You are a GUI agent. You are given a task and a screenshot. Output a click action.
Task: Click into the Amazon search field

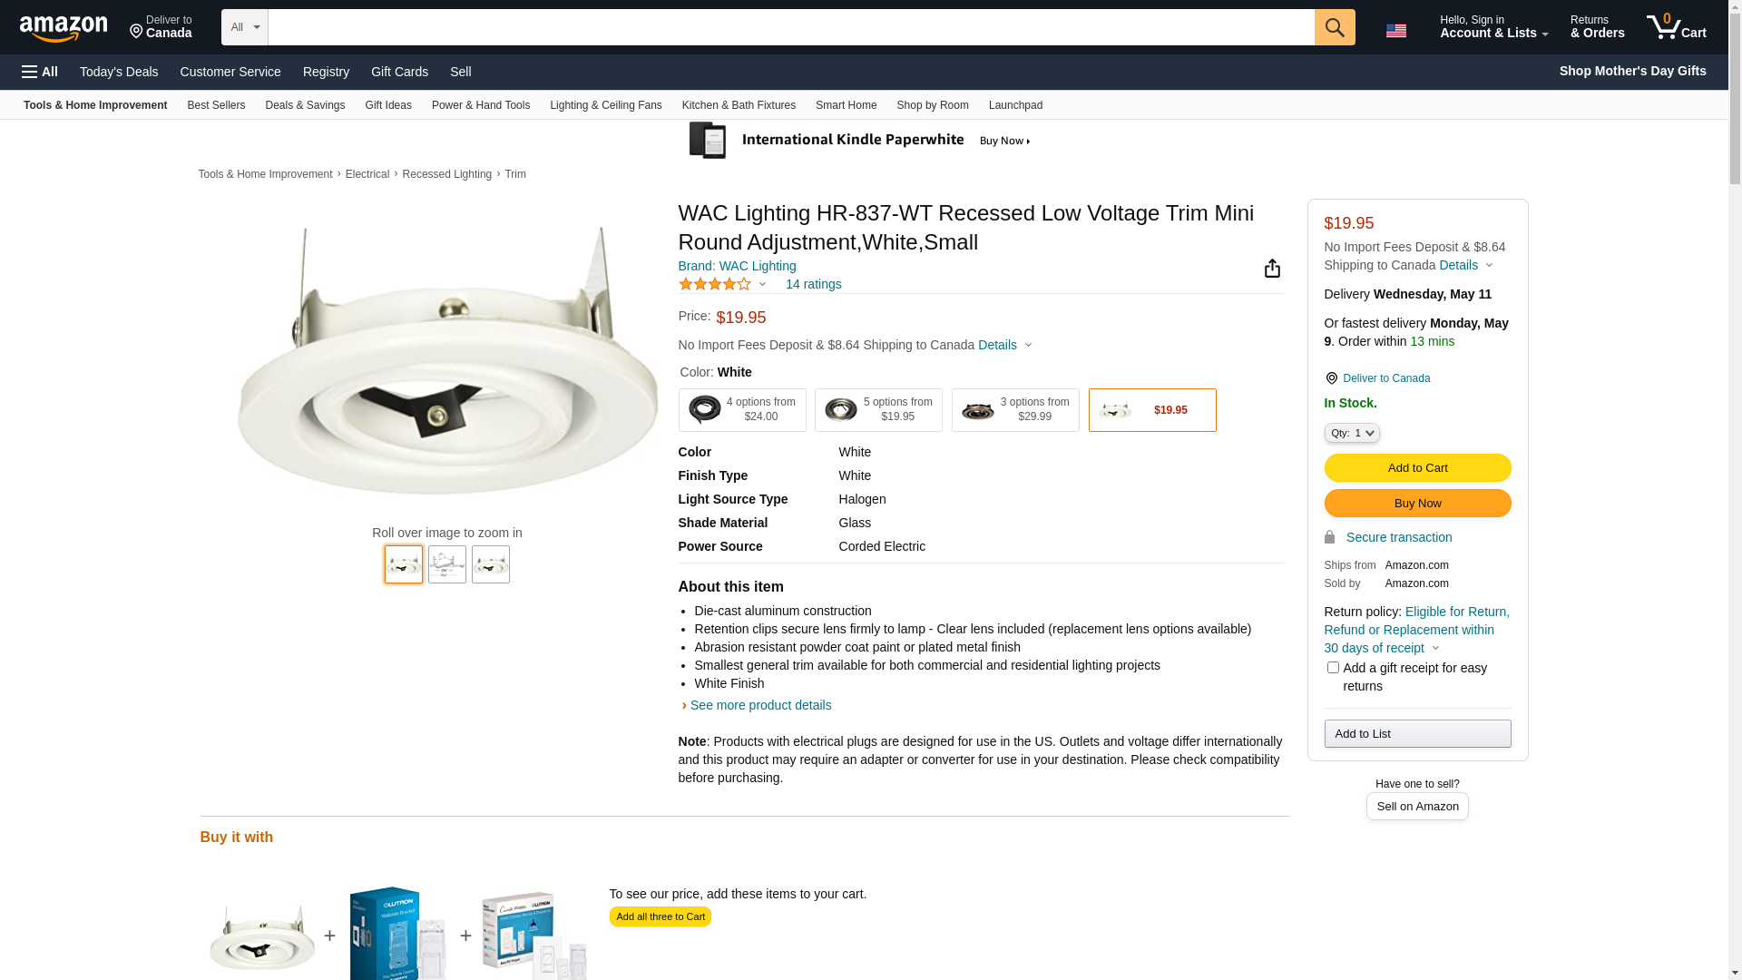tap(789, 27)
